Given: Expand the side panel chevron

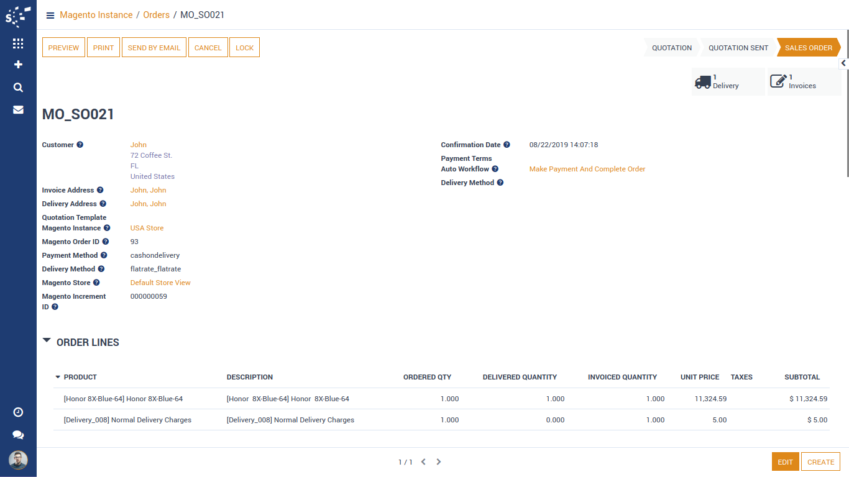Looking at the screenshot, I should [843, 63].
